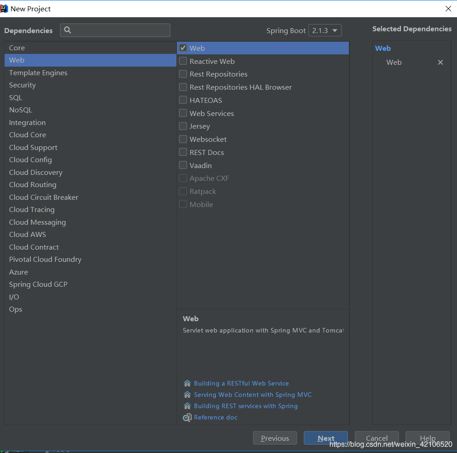Image resolution: width=457 pixels, height=453 pixels.
Task: Select the SQL category
Action: click(90, 97)
